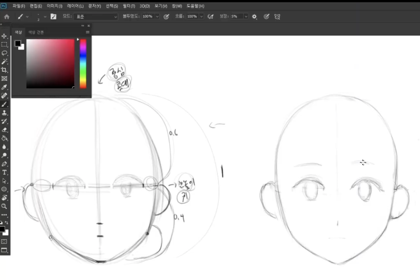Select the Magic Wand tool
This screenshot has height=280, width=420.
4,62
